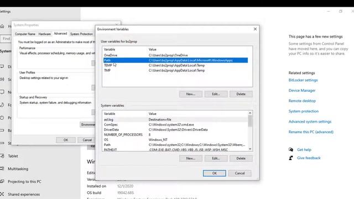
Task: Click Delete under user variables
Action: 241,94
